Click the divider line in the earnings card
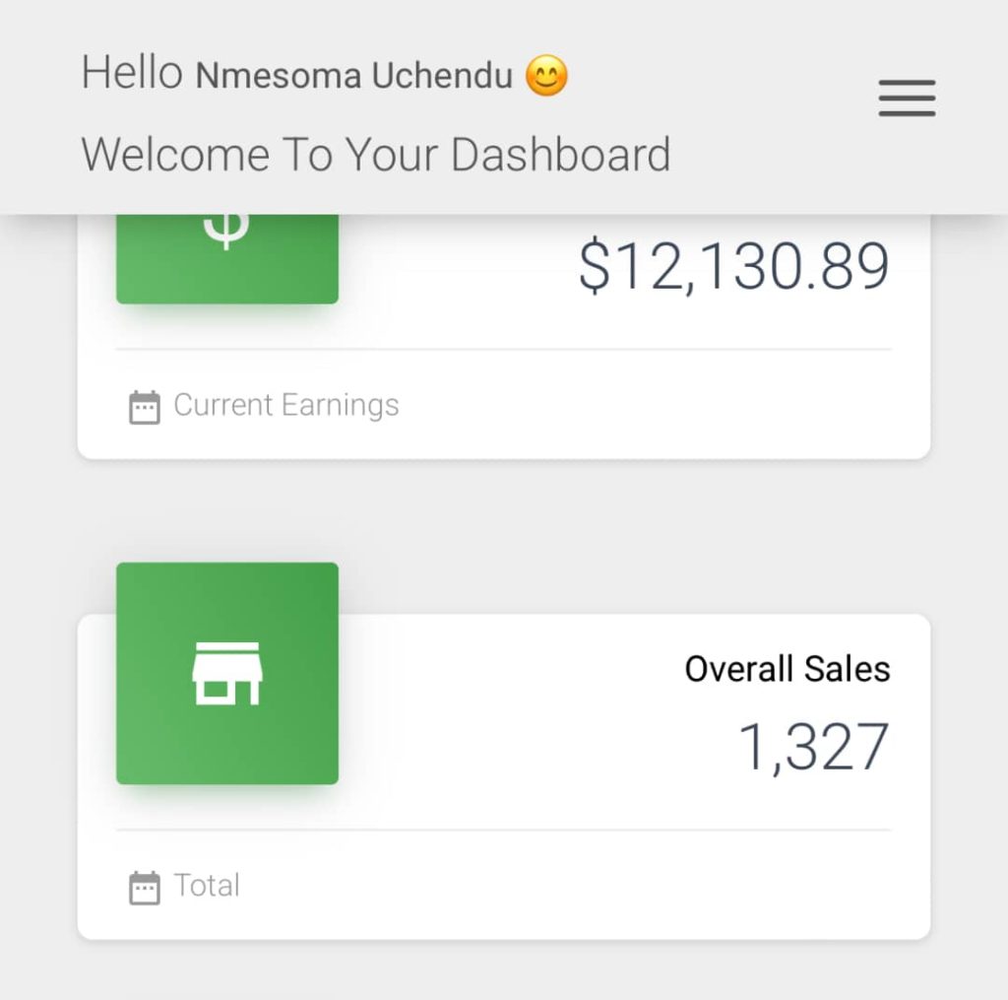1008x1000 pixels. coord(503,349)
